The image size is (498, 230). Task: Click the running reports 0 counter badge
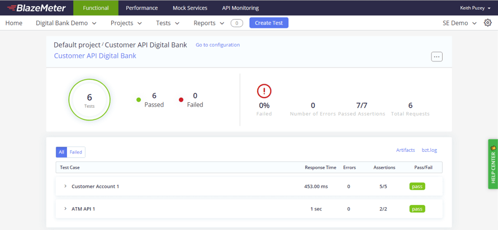coord(237,23)
